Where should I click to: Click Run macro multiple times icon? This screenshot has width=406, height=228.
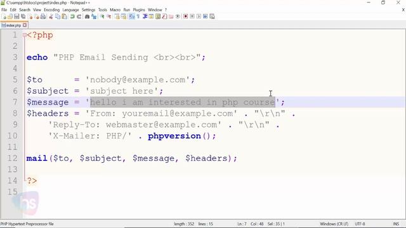[206, 16]
